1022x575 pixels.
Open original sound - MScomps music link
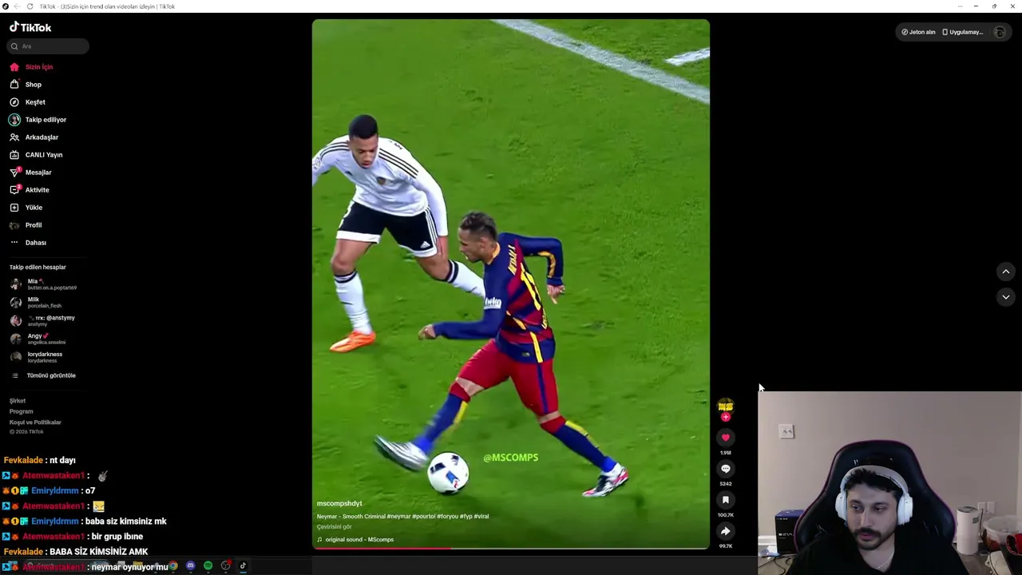coord(355,540)
